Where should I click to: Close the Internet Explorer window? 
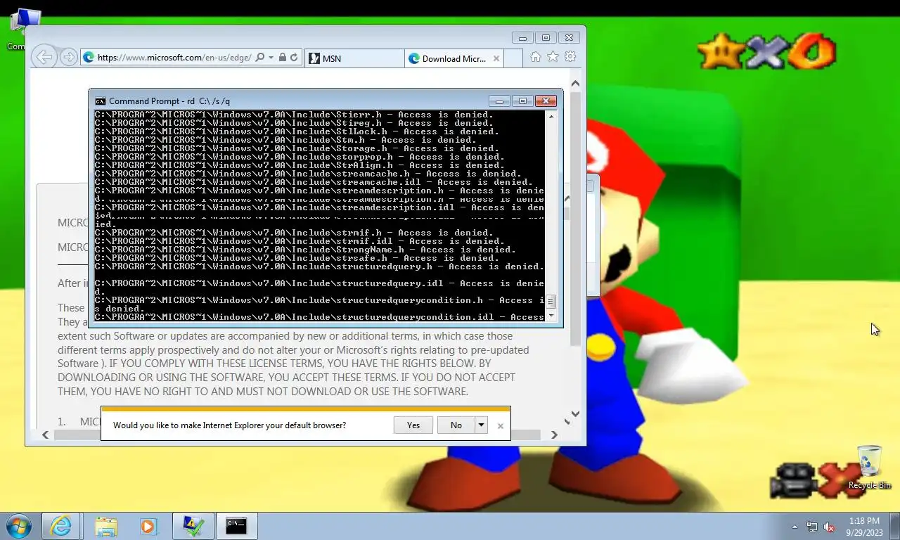(x=570, y=37)
